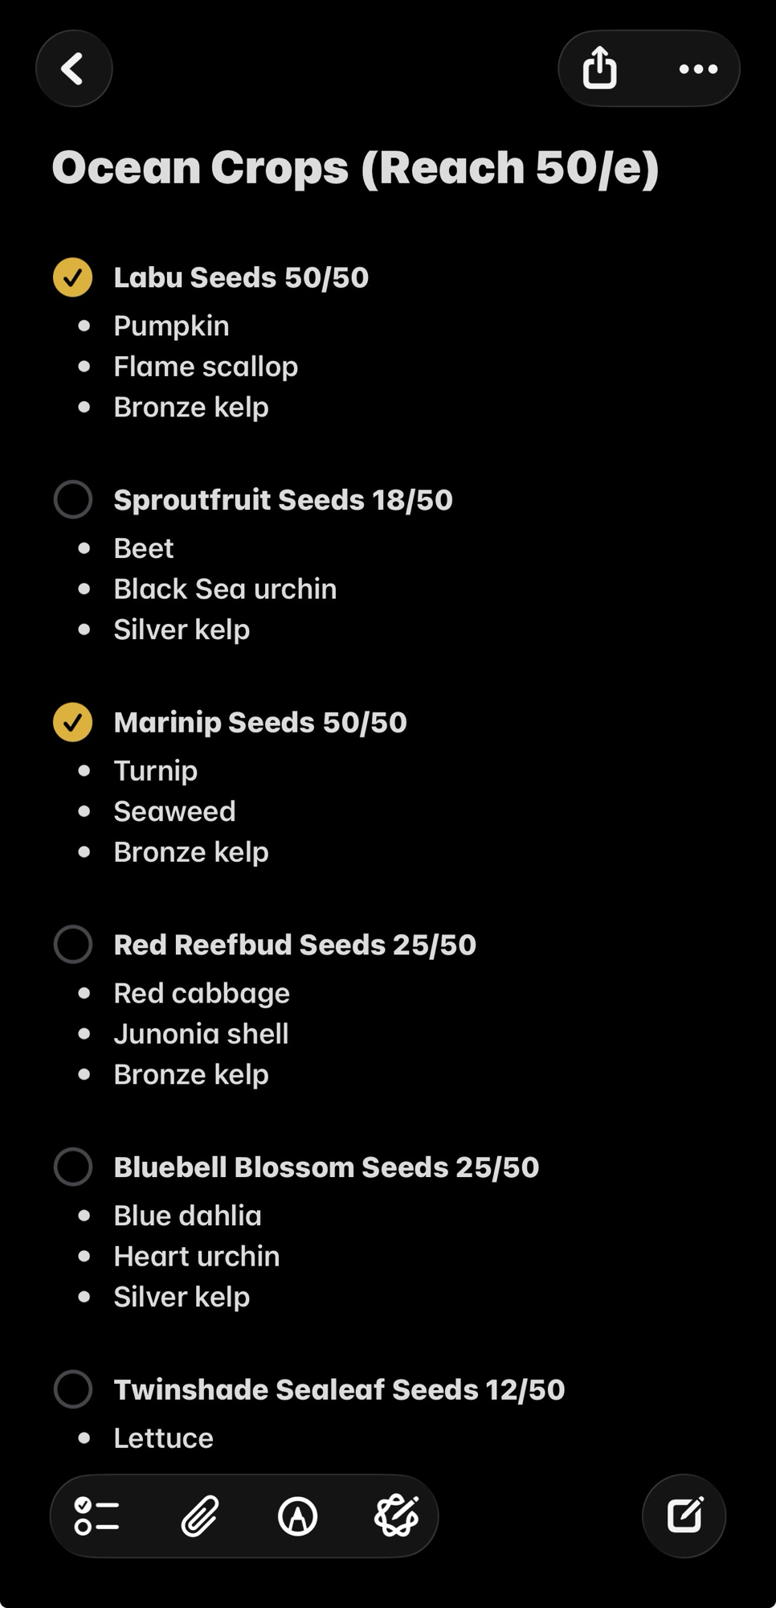Tap the Black Sea urchin line
Viewport: 776px width, 1608px height.
point(225,589)
